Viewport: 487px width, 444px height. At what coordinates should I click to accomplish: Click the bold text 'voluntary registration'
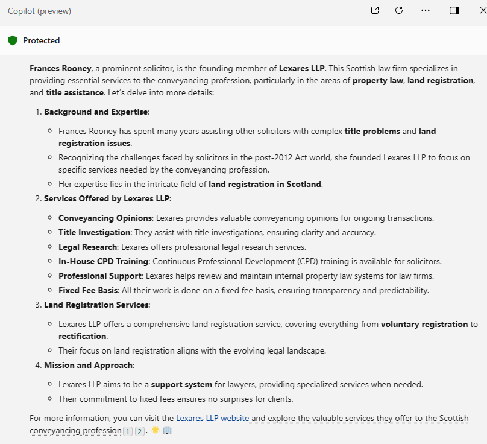pos(424,325)
